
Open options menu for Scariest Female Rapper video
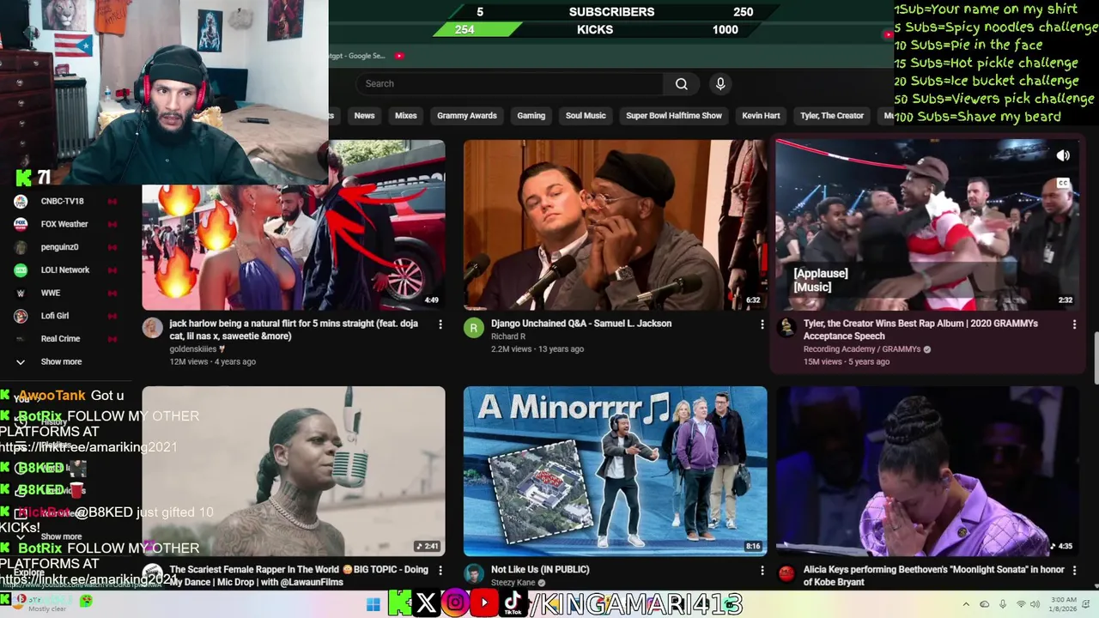tap(440, 570)
